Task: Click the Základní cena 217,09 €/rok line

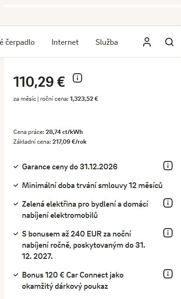Action: 50,142
